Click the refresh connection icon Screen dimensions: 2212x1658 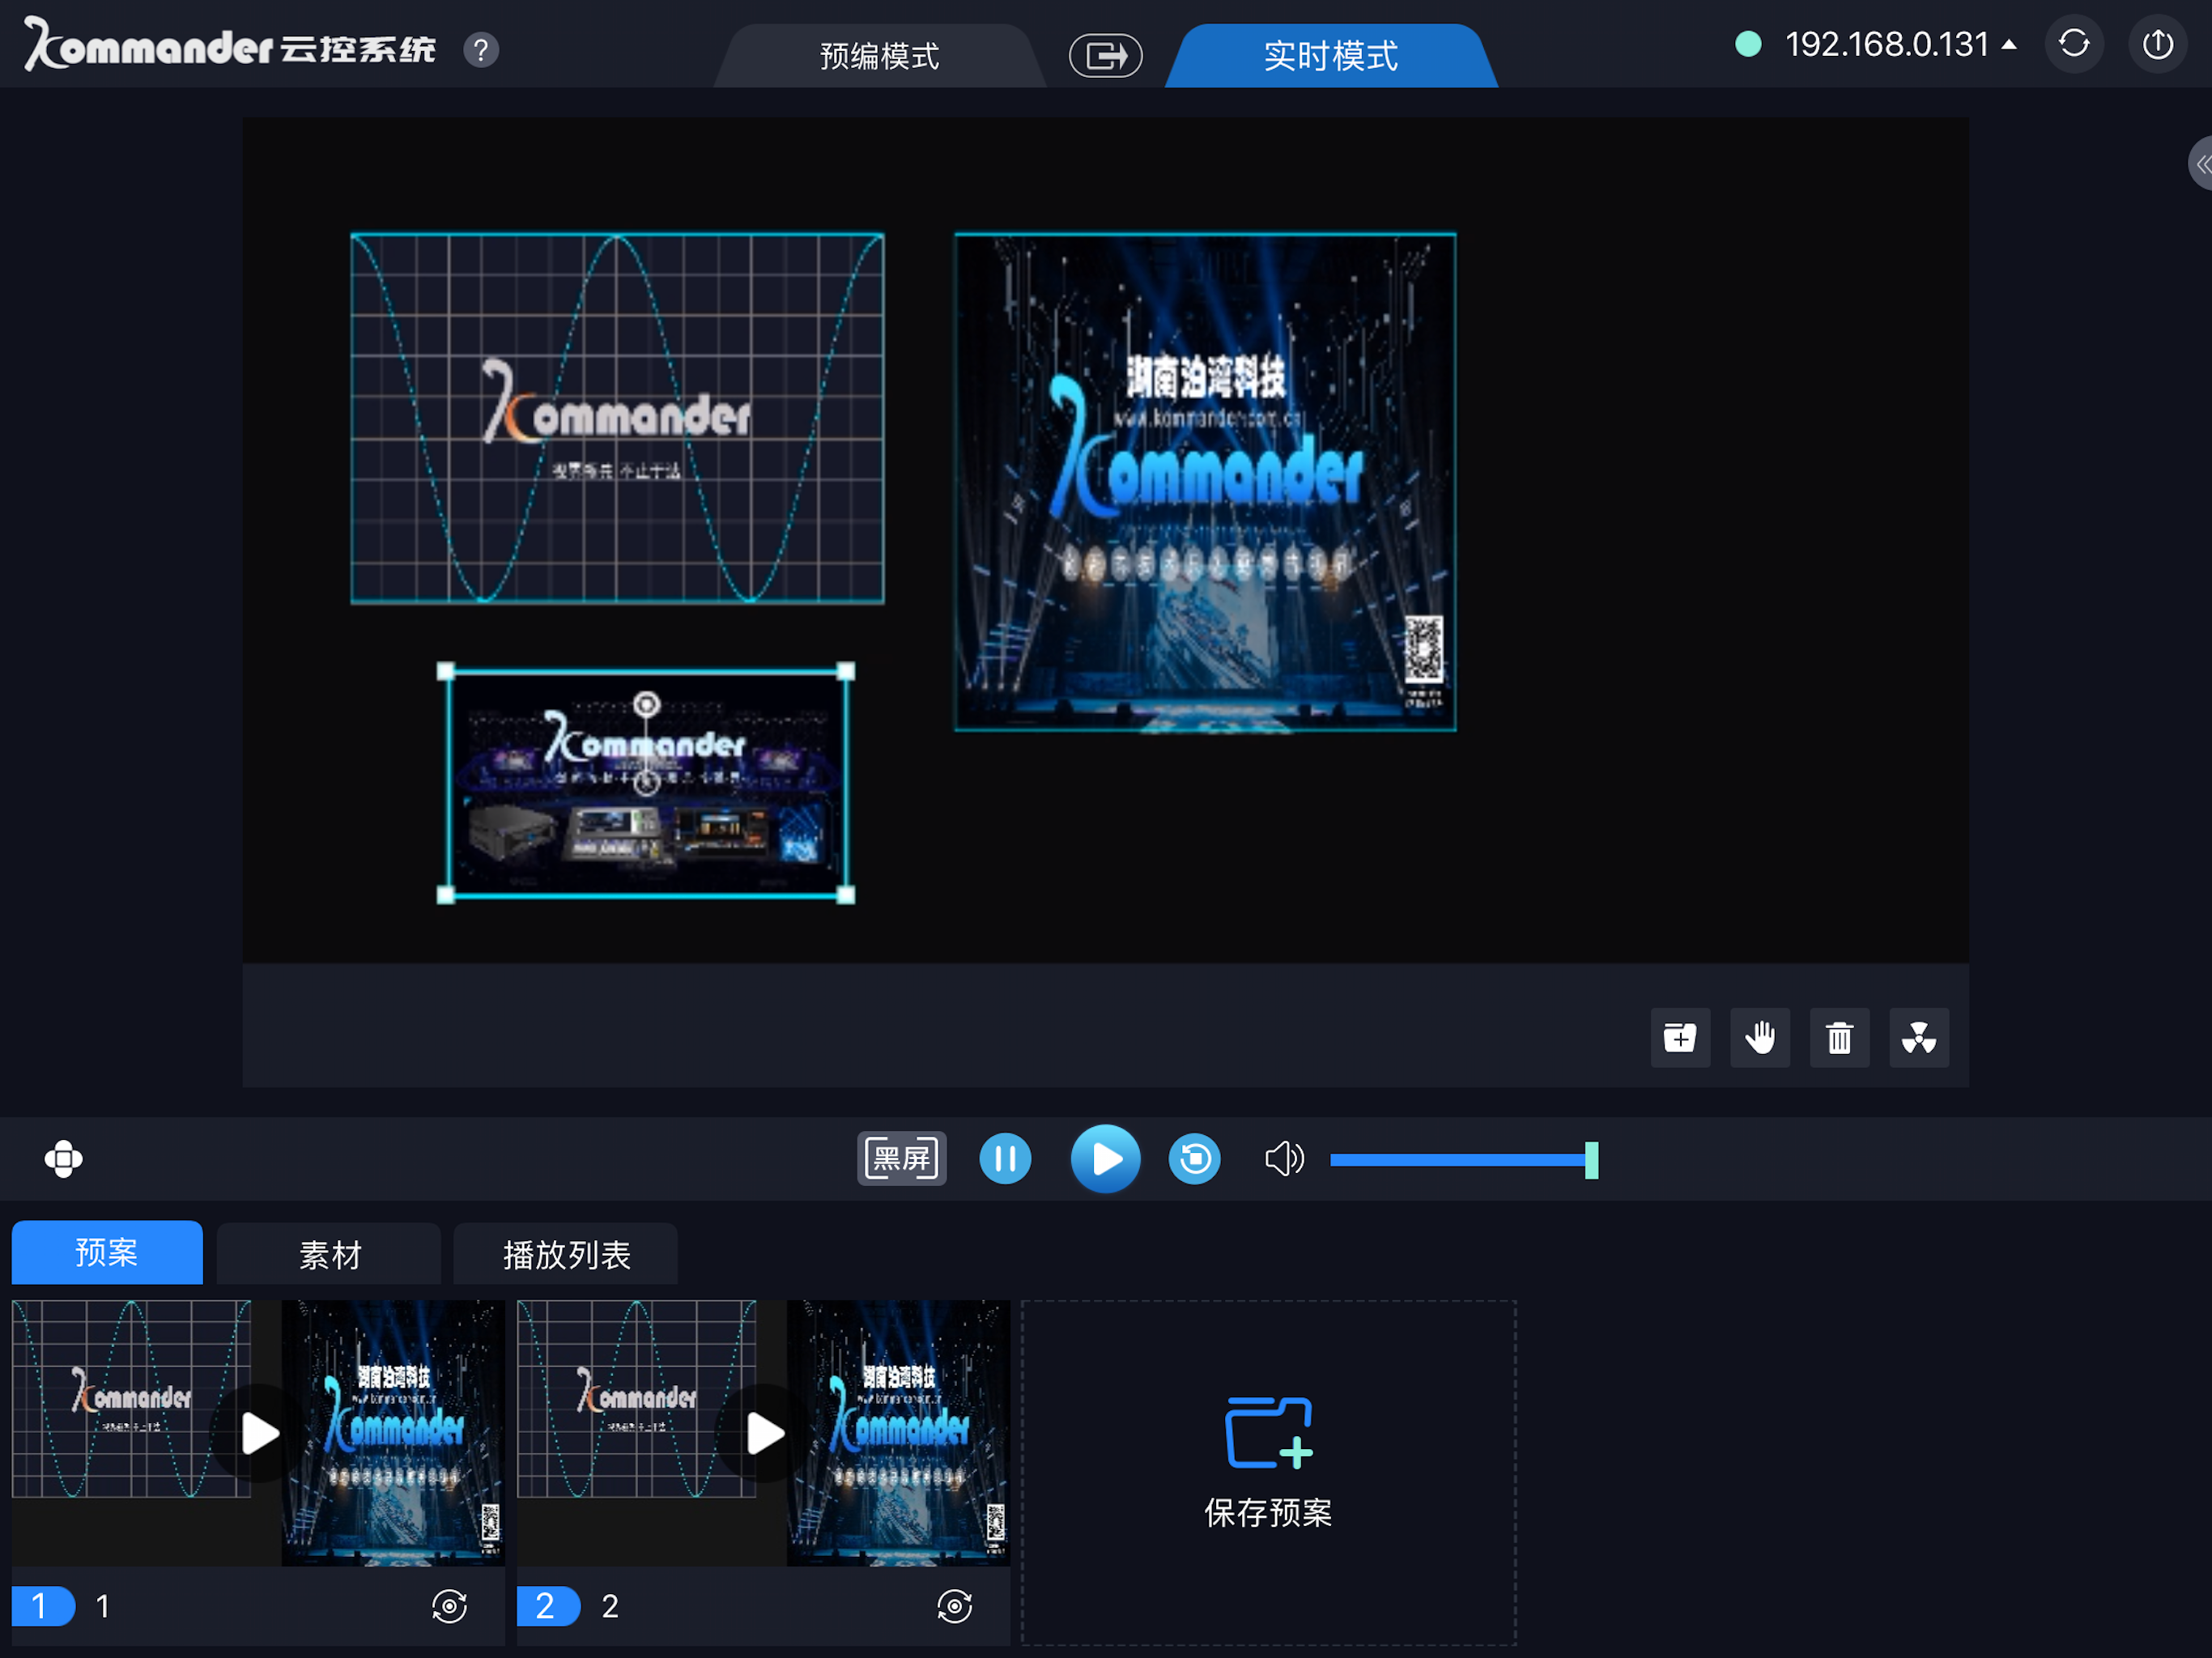(x=2074, y=44)
